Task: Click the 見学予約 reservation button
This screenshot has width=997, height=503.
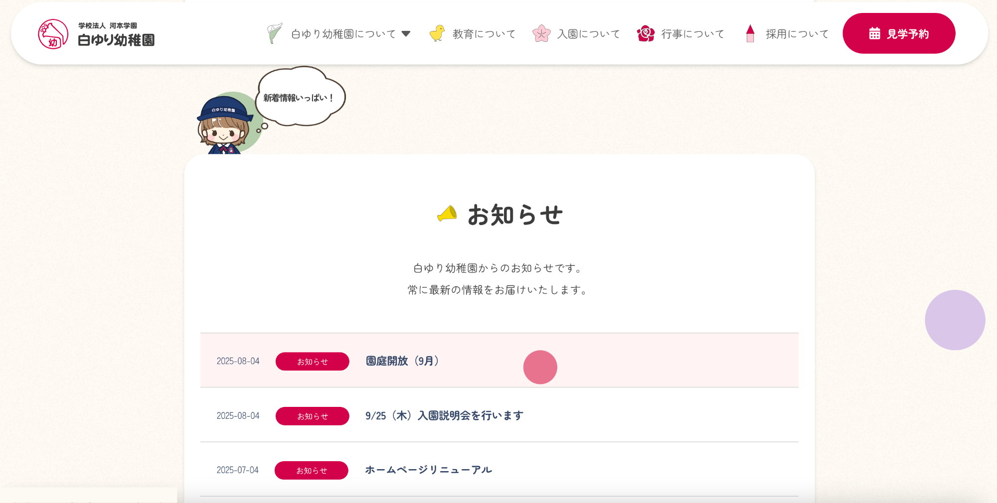Action: click(899, 33)
